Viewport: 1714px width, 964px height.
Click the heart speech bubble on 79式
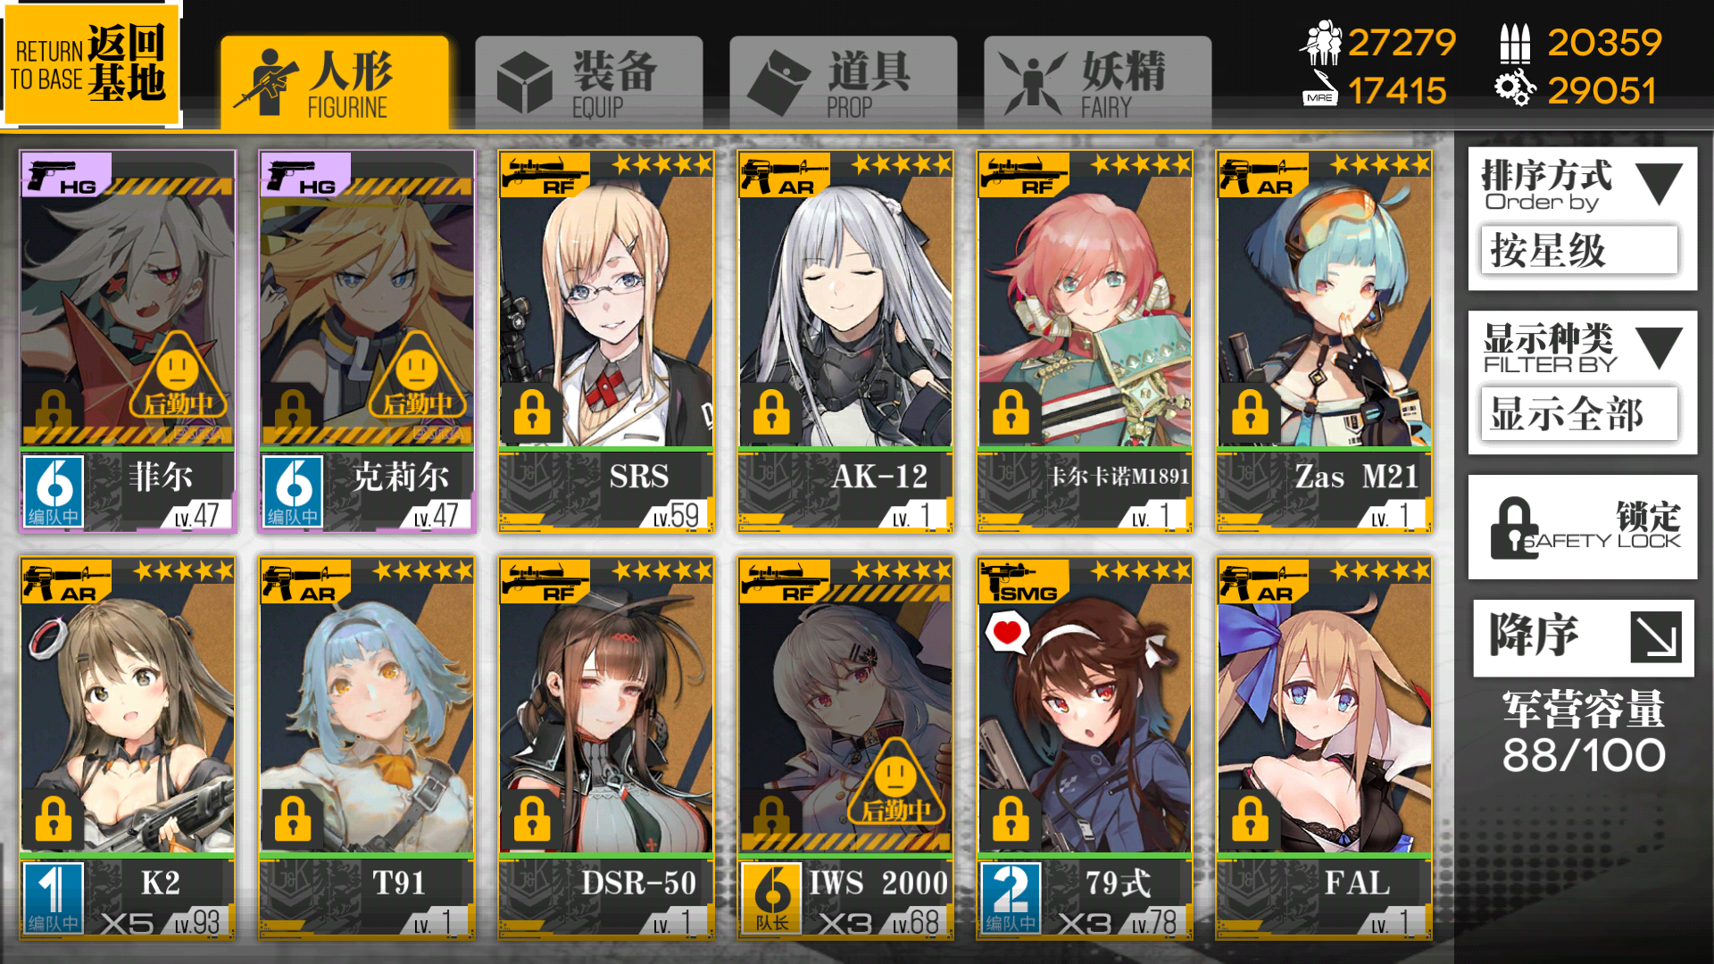[x=1007, y=633]
